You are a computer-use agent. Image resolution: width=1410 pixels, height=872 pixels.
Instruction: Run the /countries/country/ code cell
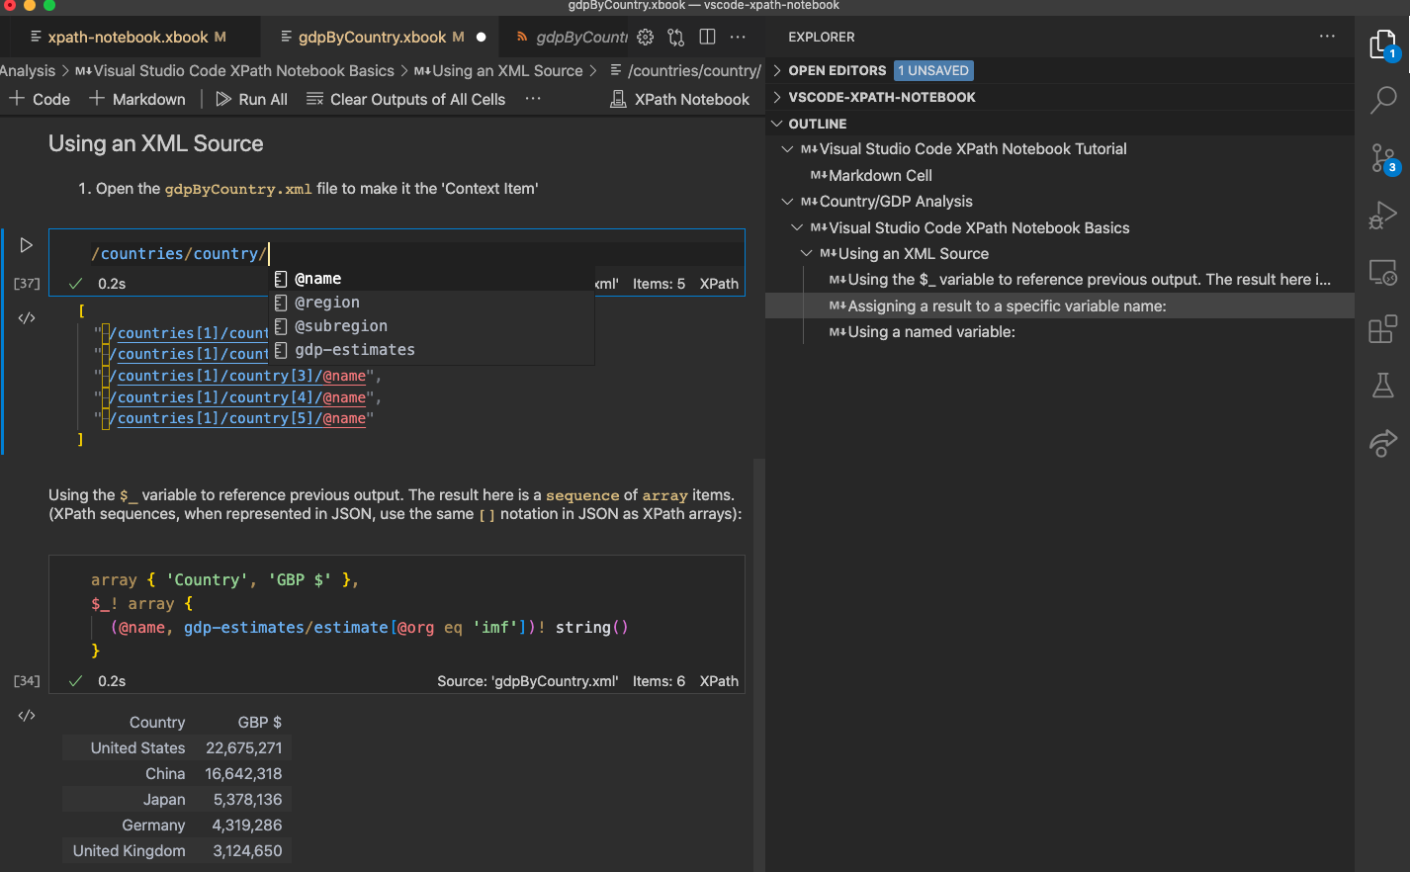tap(27, 245)
